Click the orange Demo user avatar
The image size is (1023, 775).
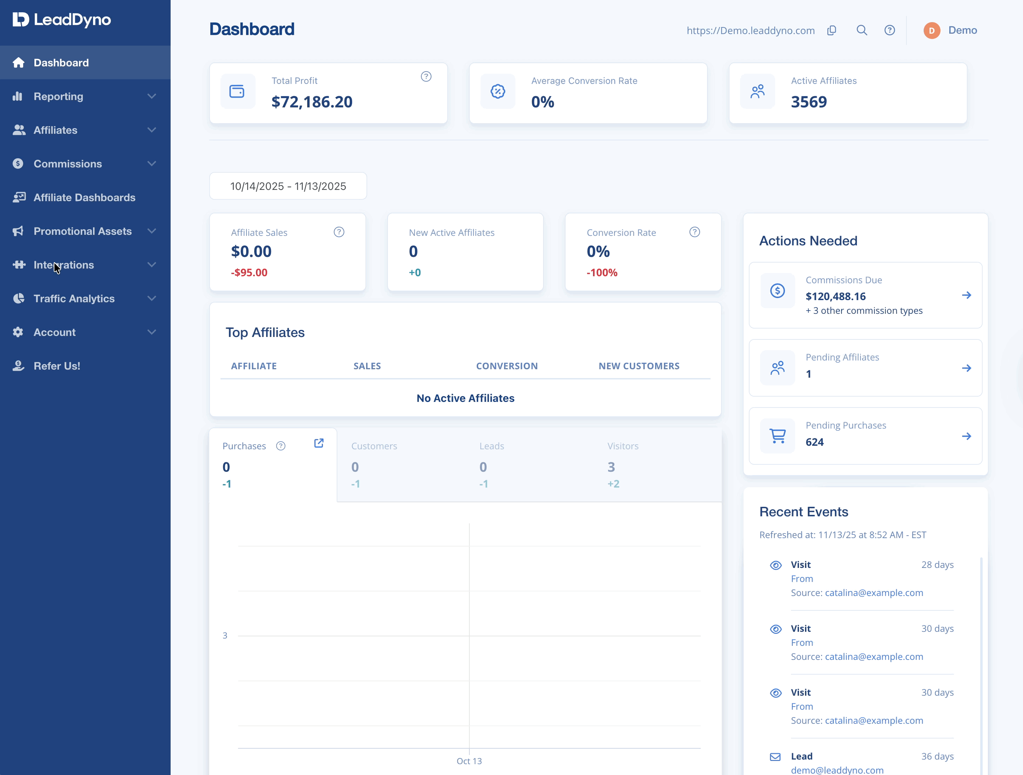pyautogui.click(x=931, y=31)
